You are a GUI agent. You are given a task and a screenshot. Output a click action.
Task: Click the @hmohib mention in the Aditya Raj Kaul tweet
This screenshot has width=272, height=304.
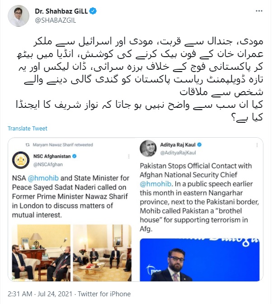click(155, 184)
